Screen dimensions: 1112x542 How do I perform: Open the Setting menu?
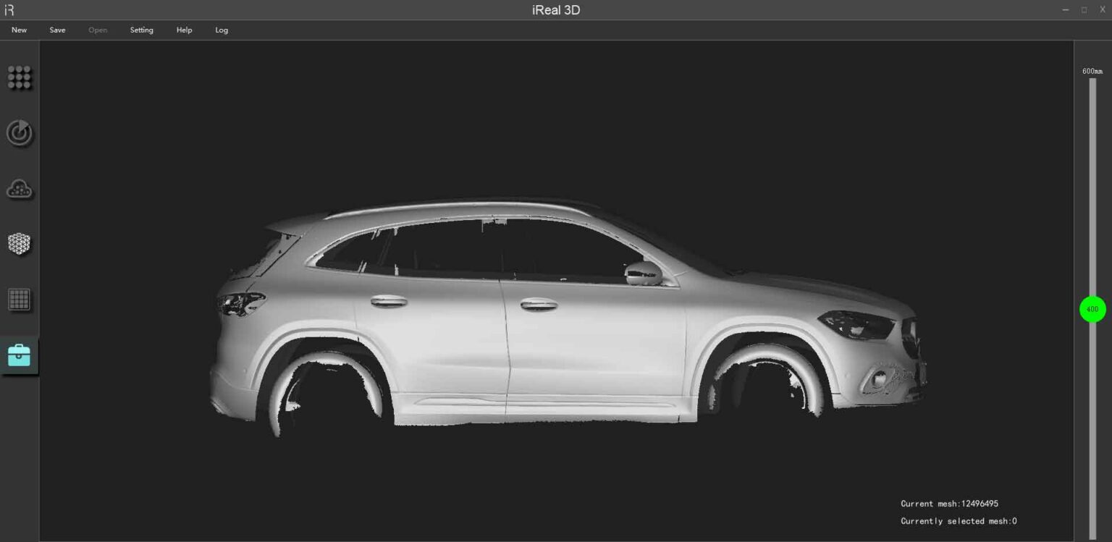(x=141, y=30)
